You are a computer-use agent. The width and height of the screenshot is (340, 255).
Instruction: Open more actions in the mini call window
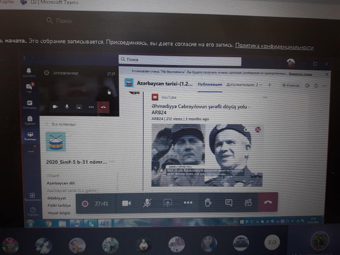(x=91, y=107)
